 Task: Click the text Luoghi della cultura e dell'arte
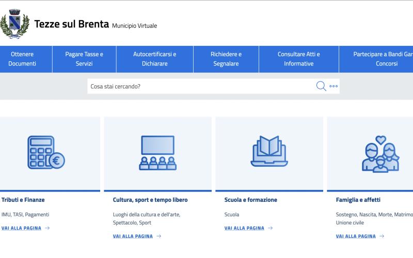(x=147, y=215)
